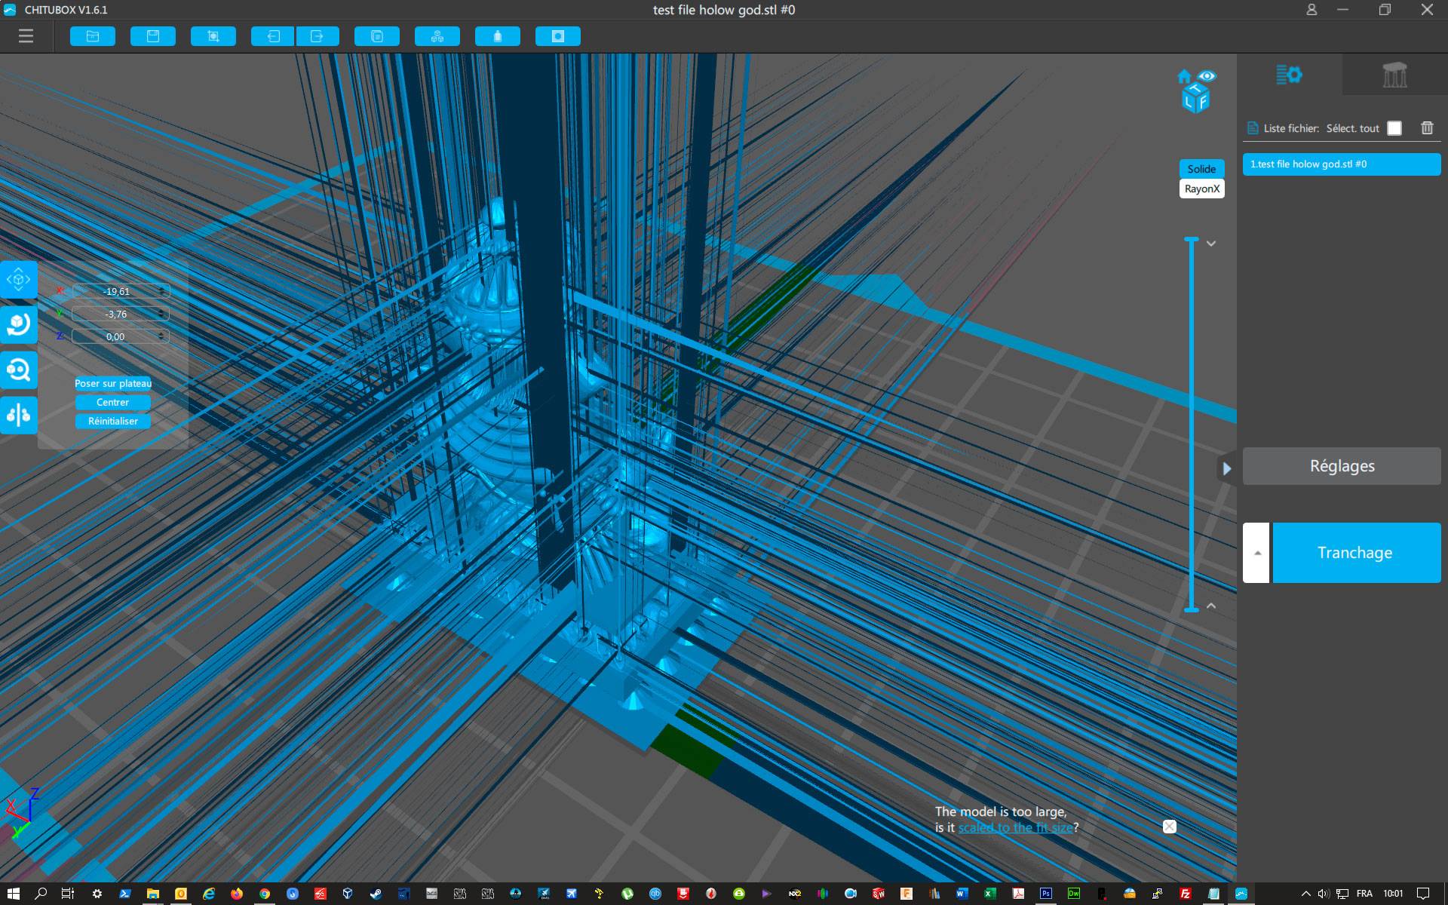Click the layer slider top handle
The width and height of the screenshot is (1448, 905).
click(x=1192, y=240)
